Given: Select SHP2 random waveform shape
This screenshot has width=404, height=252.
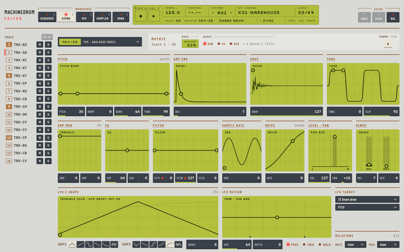Looking at the screenshot, I should (x=178, y=244).
